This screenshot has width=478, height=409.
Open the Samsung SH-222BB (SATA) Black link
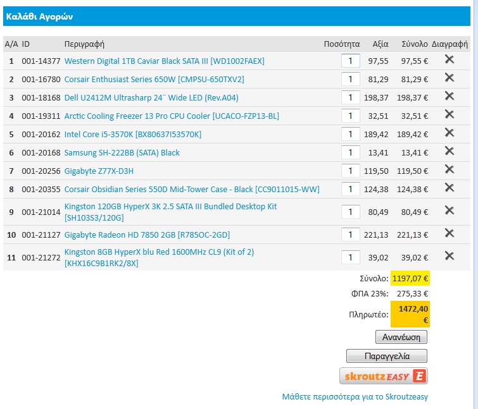[122, 152]
